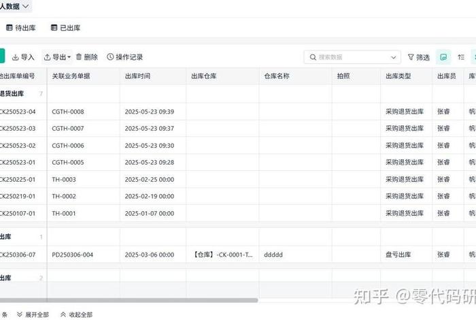Click the 展开全部 expand all button

coord(33,315)
